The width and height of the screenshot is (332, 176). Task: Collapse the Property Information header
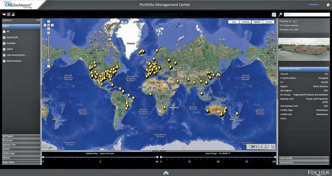(x=304, y=69)
